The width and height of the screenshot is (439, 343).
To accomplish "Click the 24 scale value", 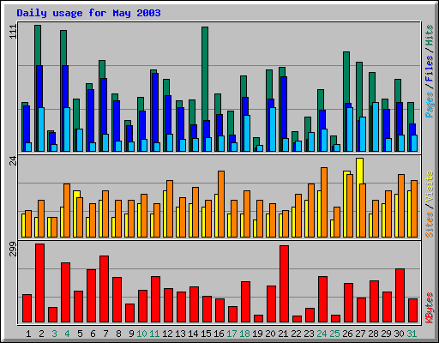I will (14, 161).
